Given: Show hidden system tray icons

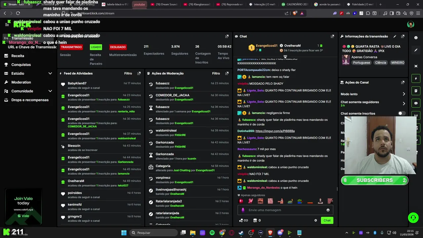Looking at the screenshot, I should coord(347,233).
